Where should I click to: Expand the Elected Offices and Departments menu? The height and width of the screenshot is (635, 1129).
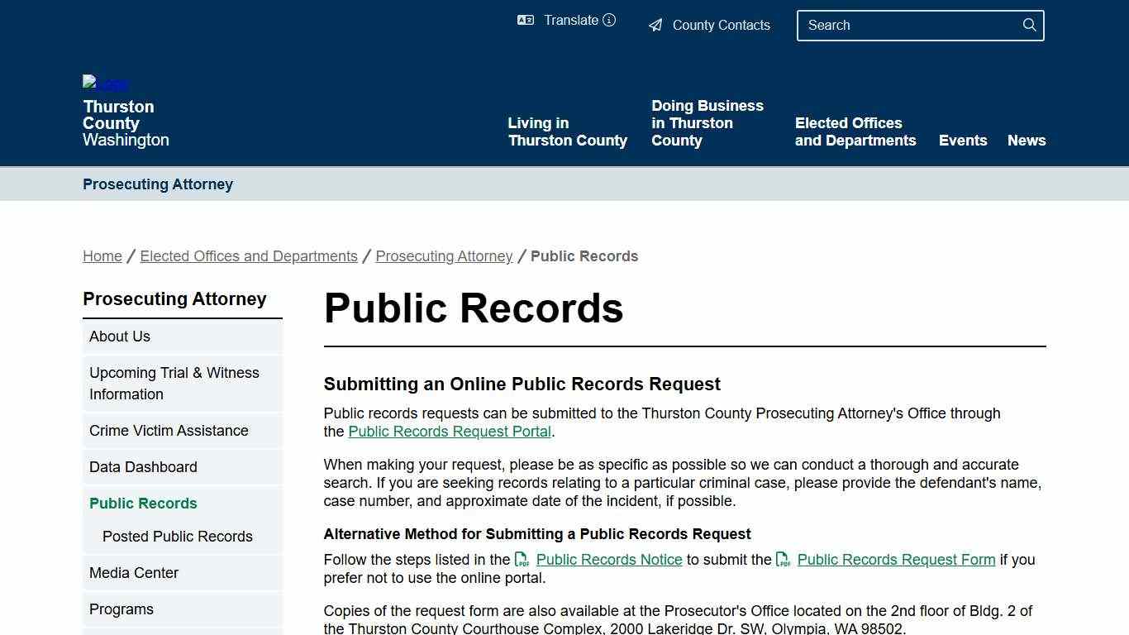pos(855,131)
